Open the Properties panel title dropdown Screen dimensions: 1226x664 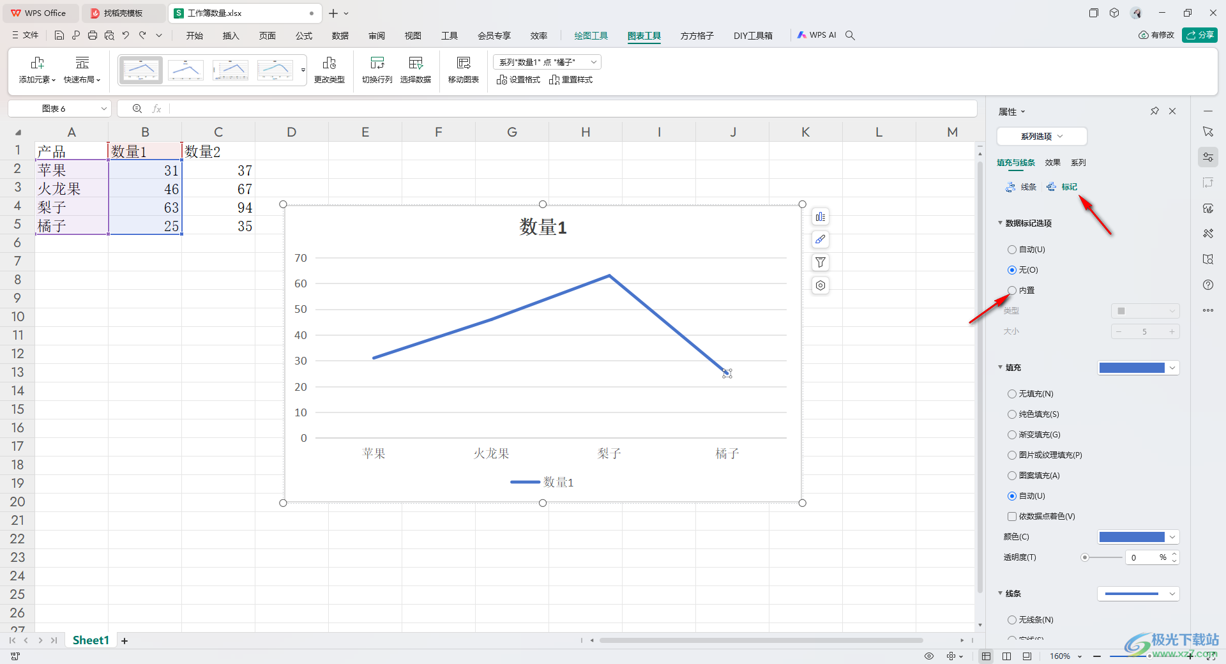[x=1011, y=112]
